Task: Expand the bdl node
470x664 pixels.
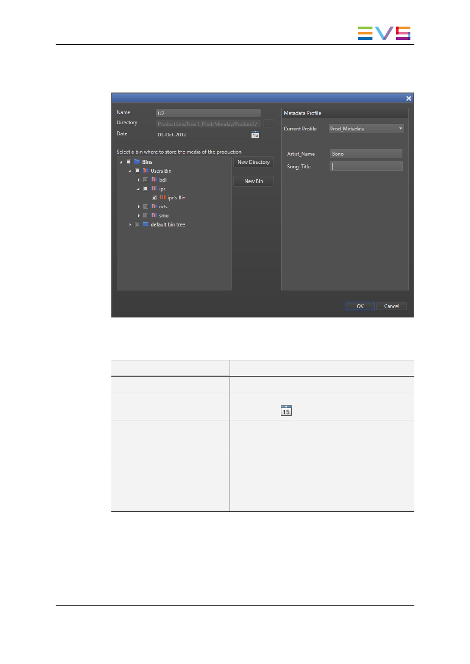Action: pos(138,180)
